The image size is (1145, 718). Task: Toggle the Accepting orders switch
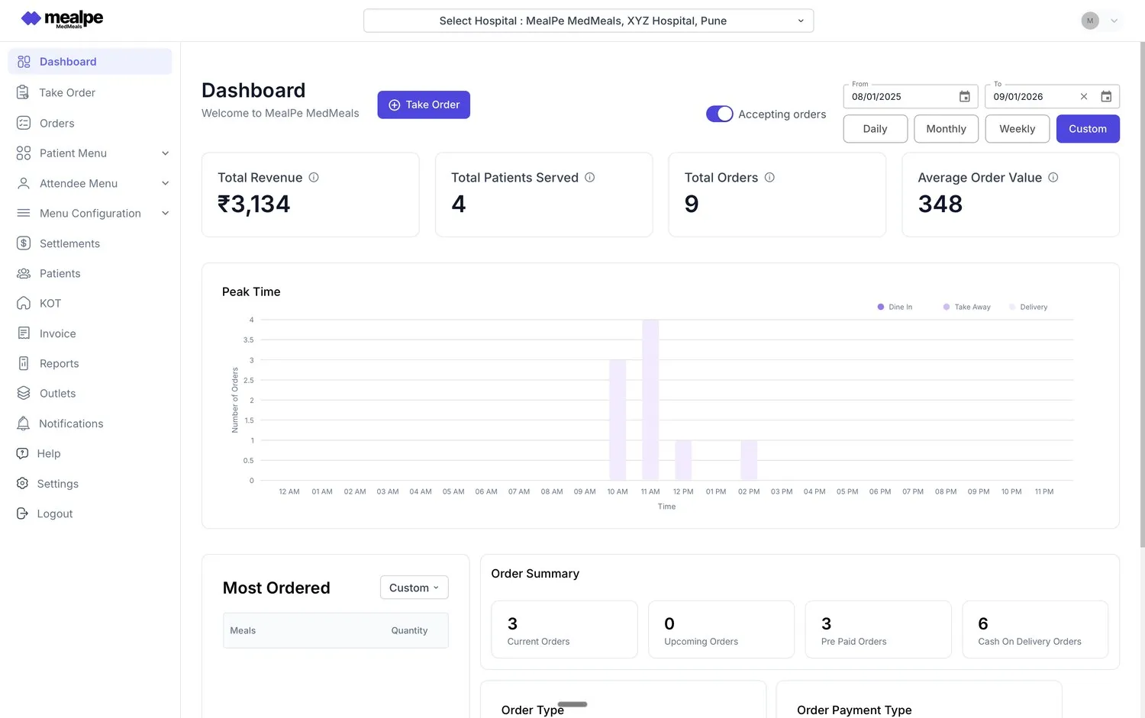[720, 114]
